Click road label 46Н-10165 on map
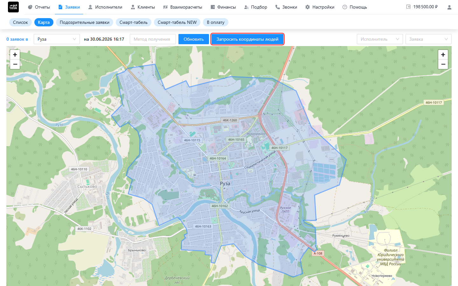The height and width of the screenshot is (286, 458). pyautogui.click(x=236, y=140)
